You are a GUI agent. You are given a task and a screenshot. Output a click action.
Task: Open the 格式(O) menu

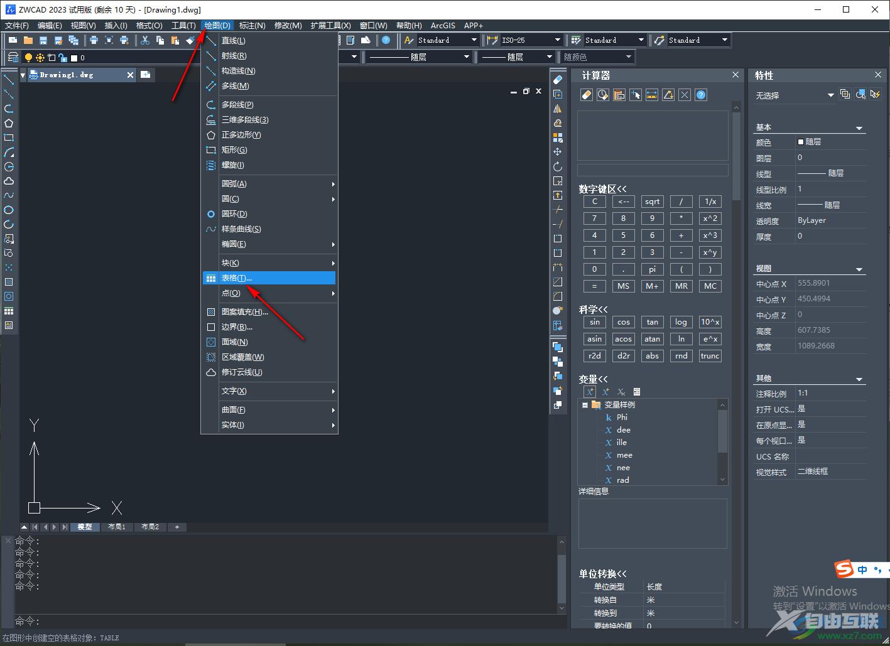[149, 26]
